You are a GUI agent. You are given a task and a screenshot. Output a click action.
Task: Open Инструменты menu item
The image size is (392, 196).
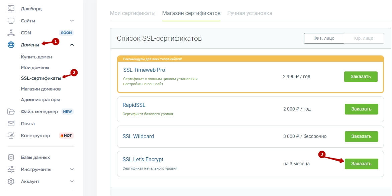[x=36, y=169]
